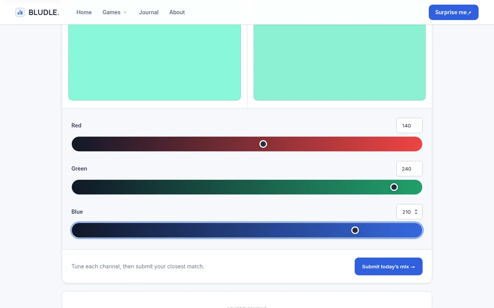The image size is (494, 308).
Task: Open the About page
Action: (x=177, y=12)
